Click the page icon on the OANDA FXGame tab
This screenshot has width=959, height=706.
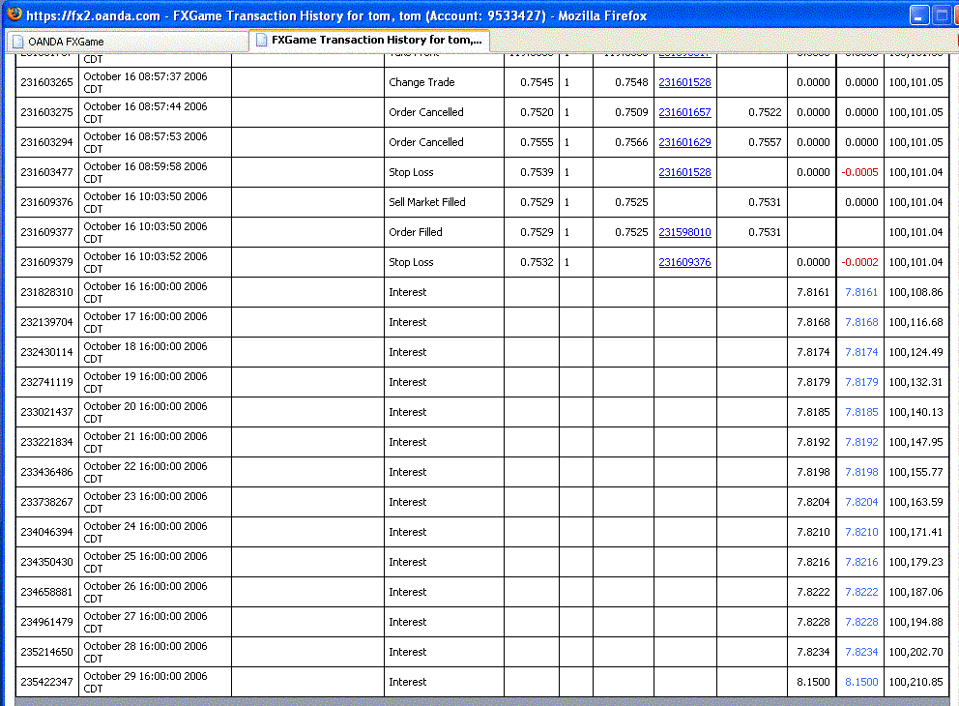point(17,42)
